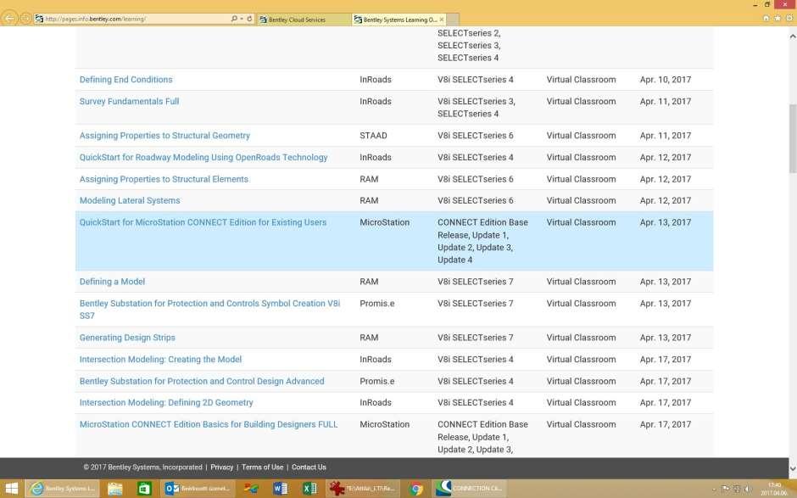
Task: Open Intersection Modeling: Creating the Model link
Action: 160,359
